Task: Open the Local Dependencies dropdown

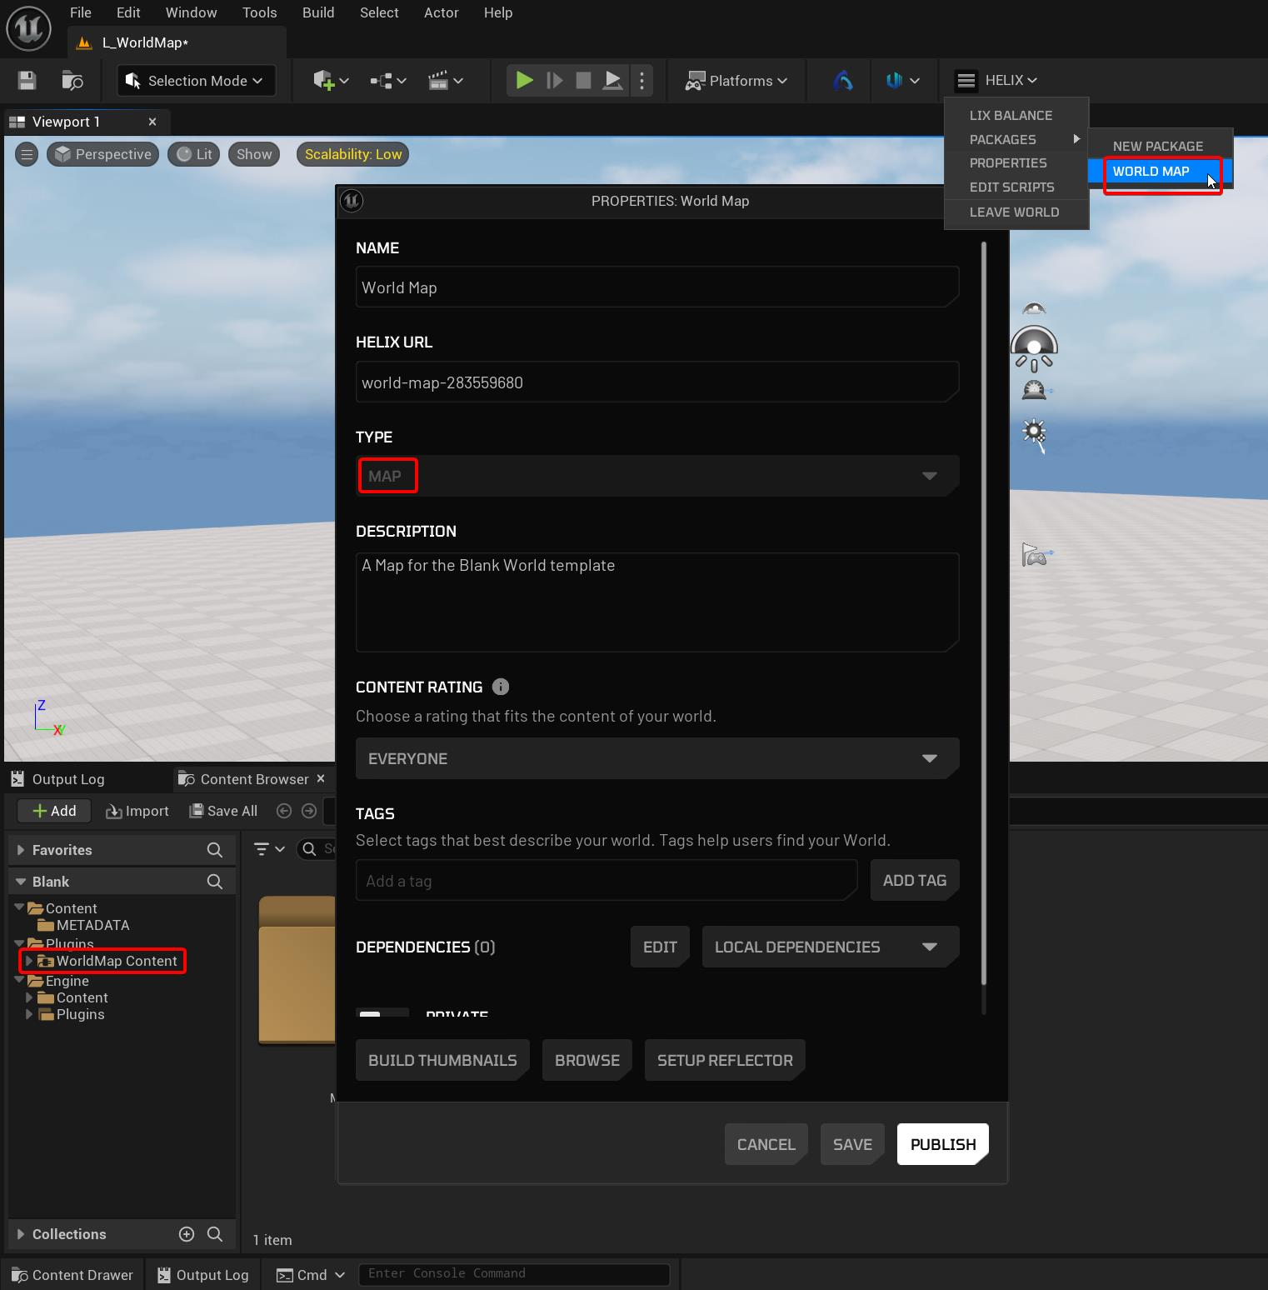Action: (x=830, y=947)
